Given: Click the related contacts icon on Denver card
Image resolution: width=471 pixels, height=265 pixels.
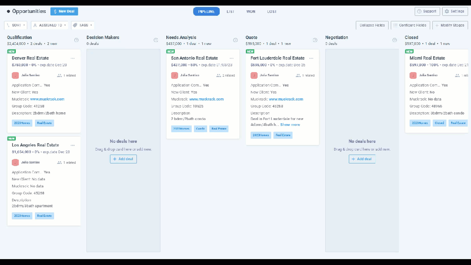Looking at the screenshot, I should point(60,75).
